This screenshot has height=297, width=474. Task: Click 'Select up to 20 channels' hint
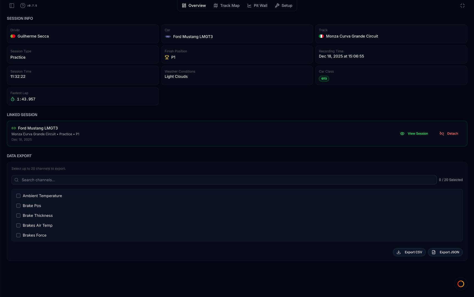pos(39,169)
